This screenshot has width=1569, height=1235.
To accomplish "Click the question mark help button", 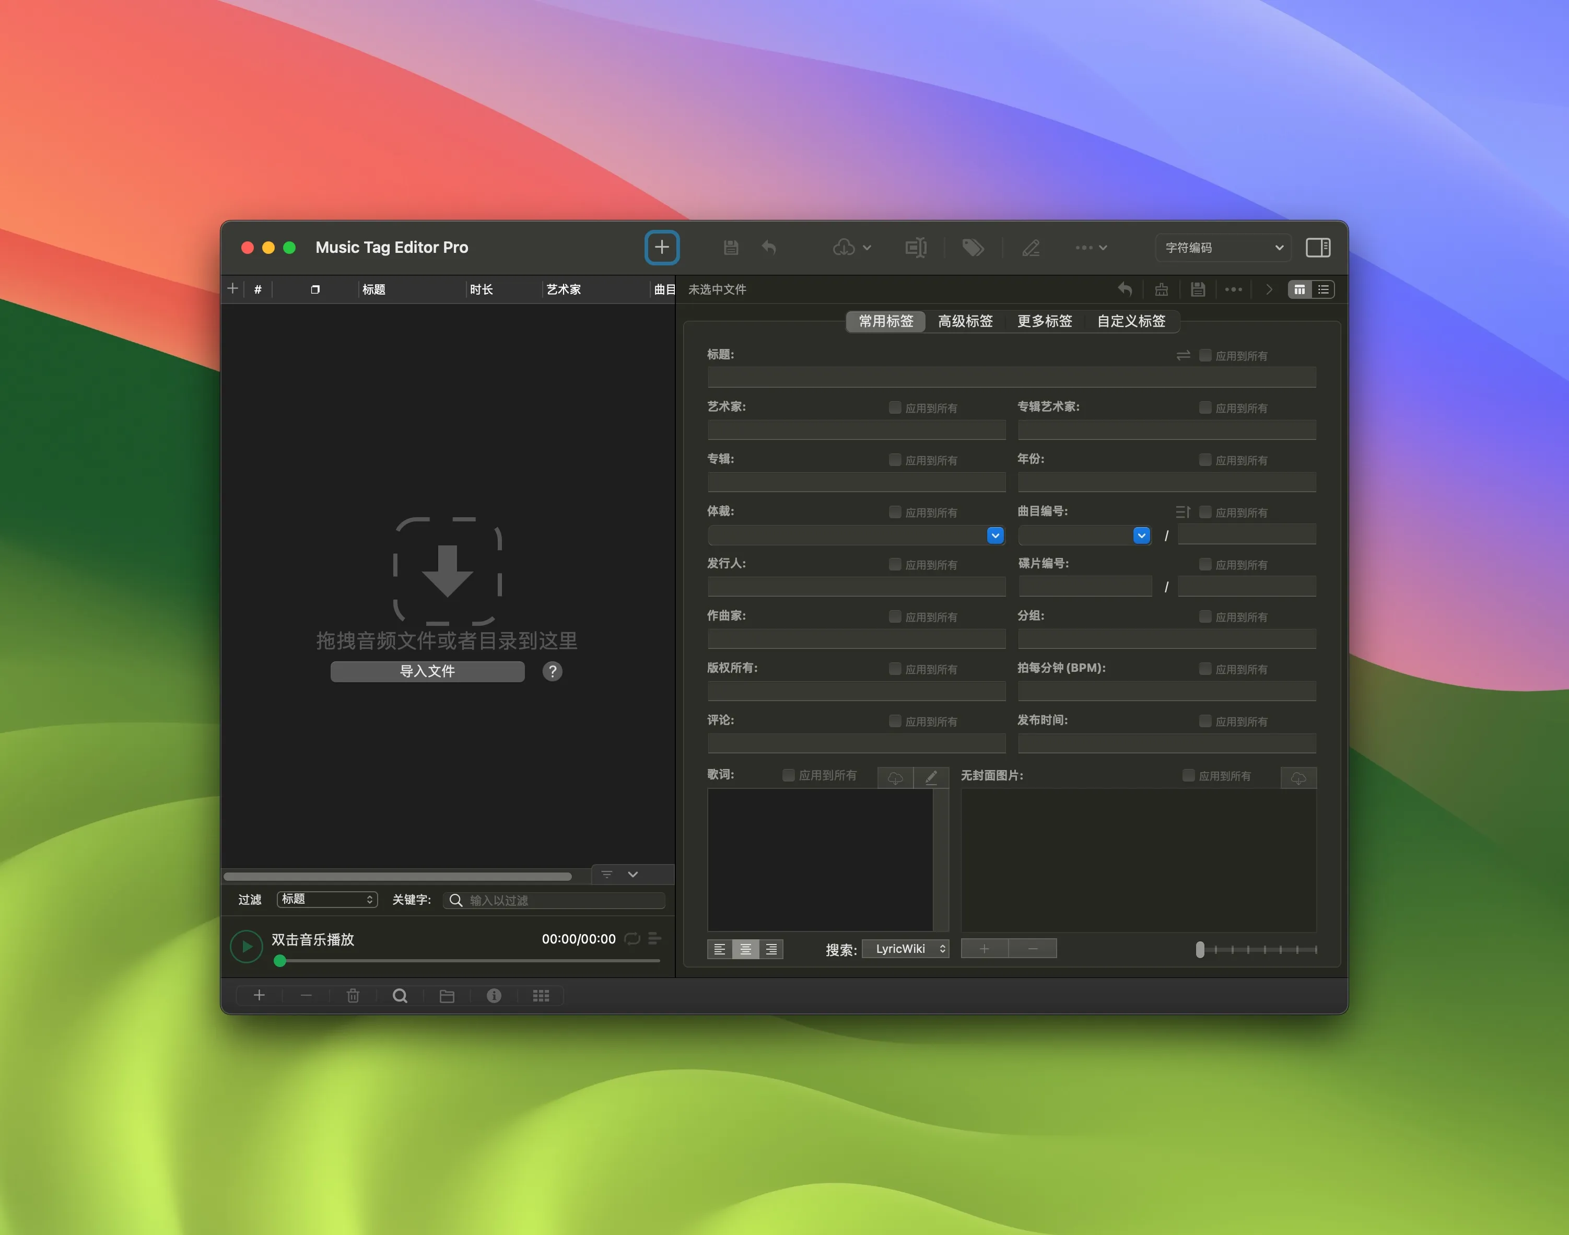I will point(552,671).
